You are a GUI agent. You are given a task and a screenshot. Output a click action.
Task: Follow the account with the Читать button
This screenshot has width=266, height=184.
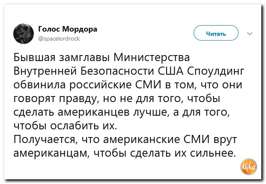point(216,33)
